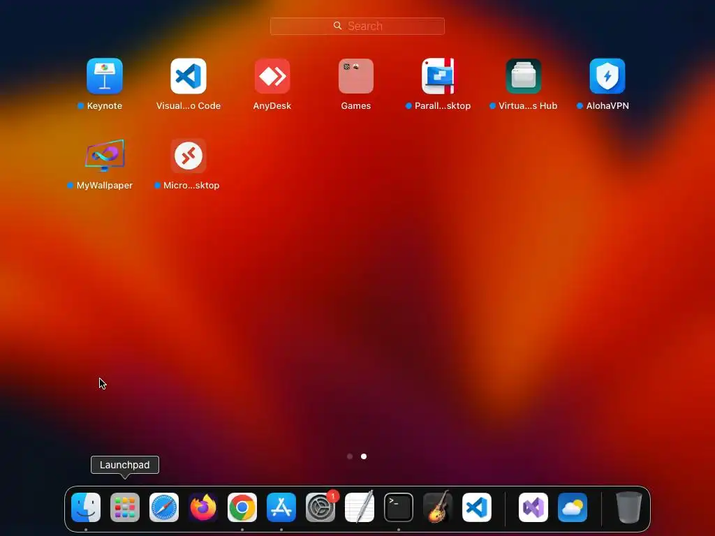The width and height of the screenshot is (715, 536).
Task: Click the Launchpad icon in the Dock
Action: click(x=125, y=507)
